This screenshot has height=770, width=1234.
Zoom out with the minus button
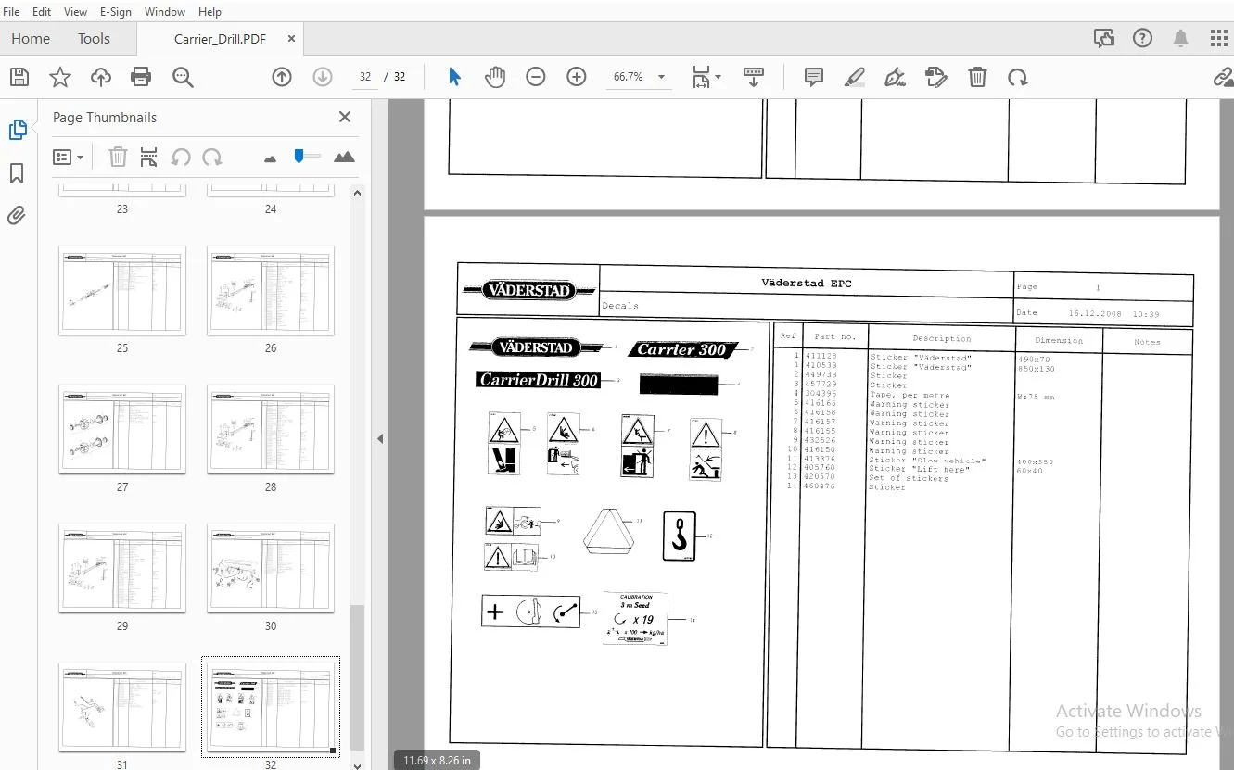(x=536, y=77)
